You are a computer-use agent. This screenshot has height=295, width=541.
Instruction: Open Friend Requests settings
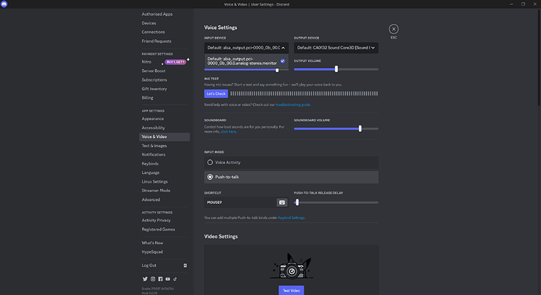(156, 41)
